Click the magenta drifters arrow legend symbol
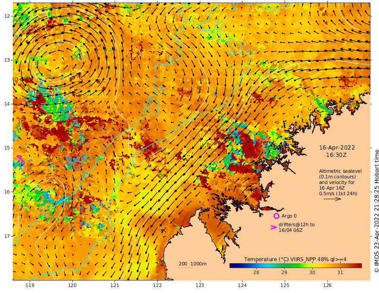This screenshot has height=293, width=379. coord(273,227)
